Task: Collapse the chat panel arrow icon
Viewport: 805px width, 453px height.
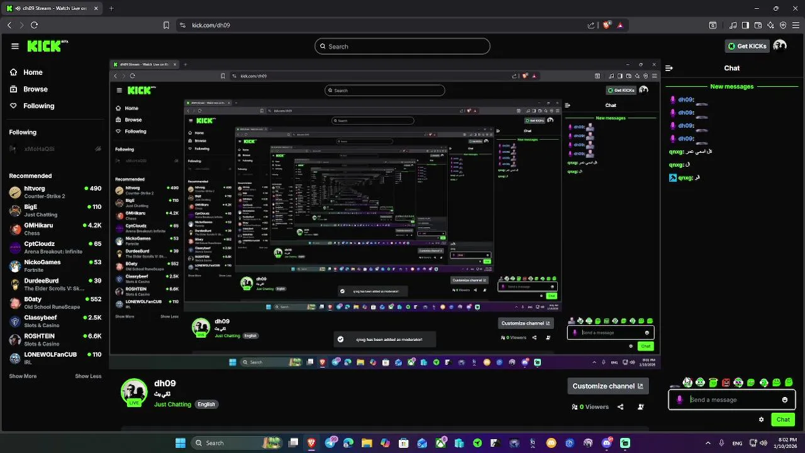Action: (669, 68)
